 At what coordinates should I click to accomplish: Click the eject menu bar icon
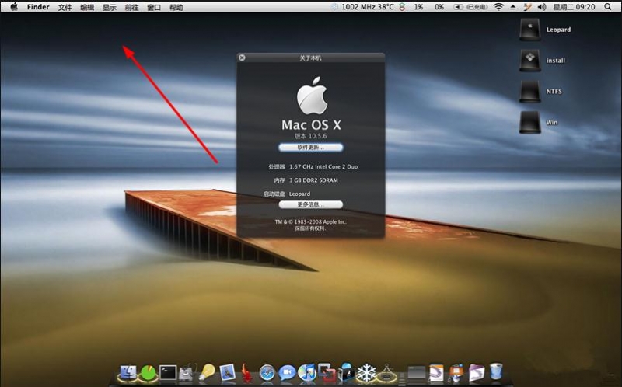(x=513, y=7)
